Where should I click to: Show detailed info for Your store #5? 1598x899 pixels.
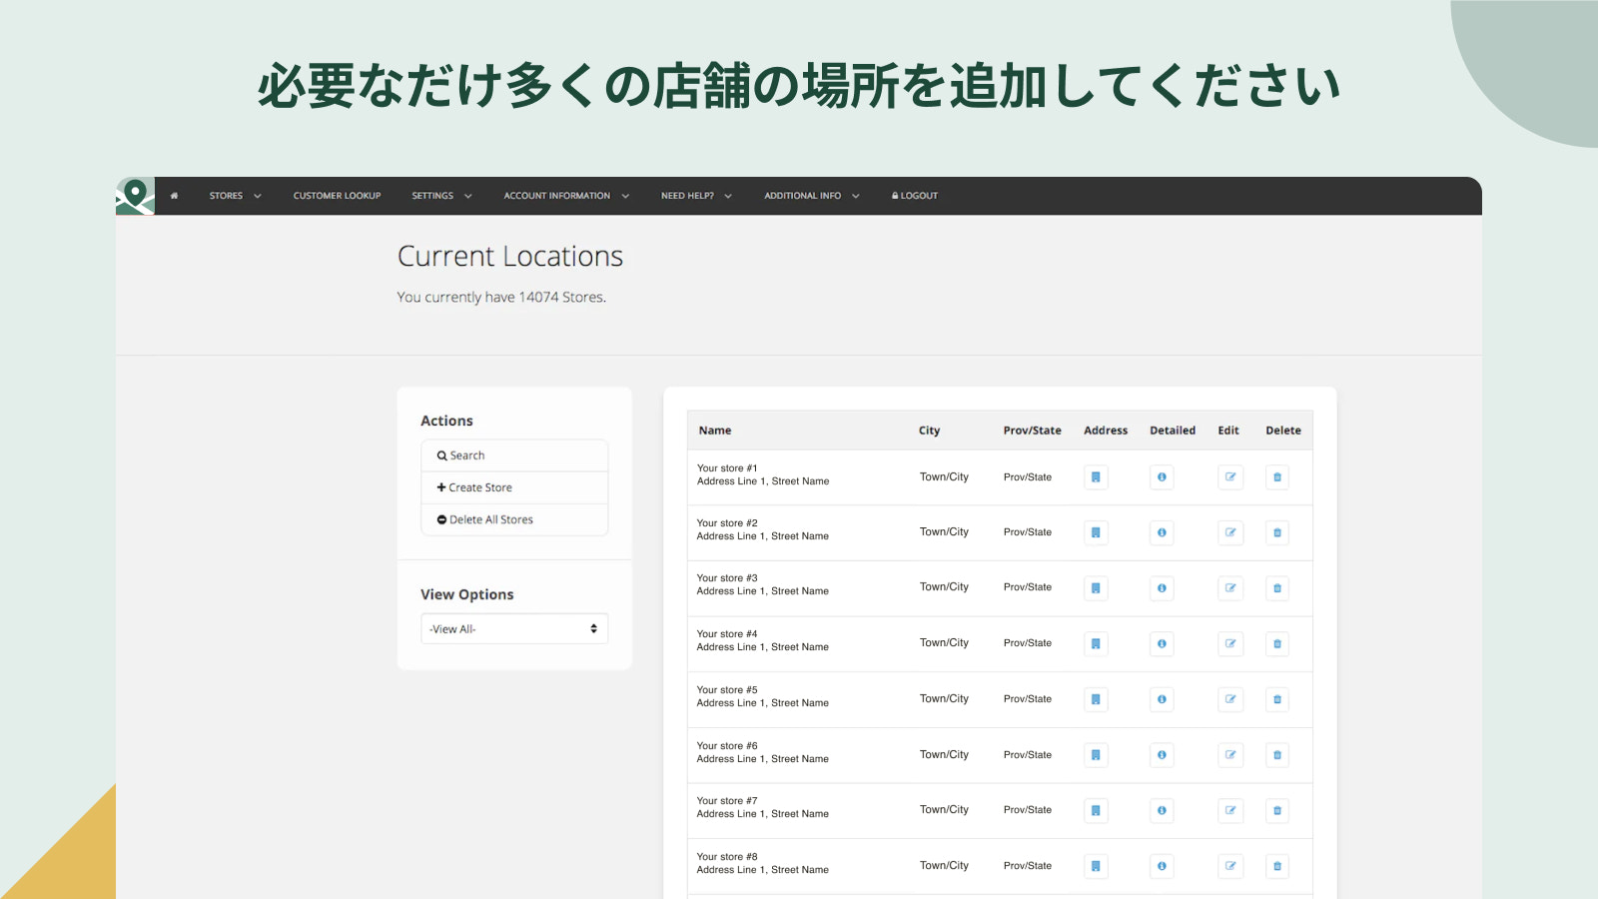1162,699
